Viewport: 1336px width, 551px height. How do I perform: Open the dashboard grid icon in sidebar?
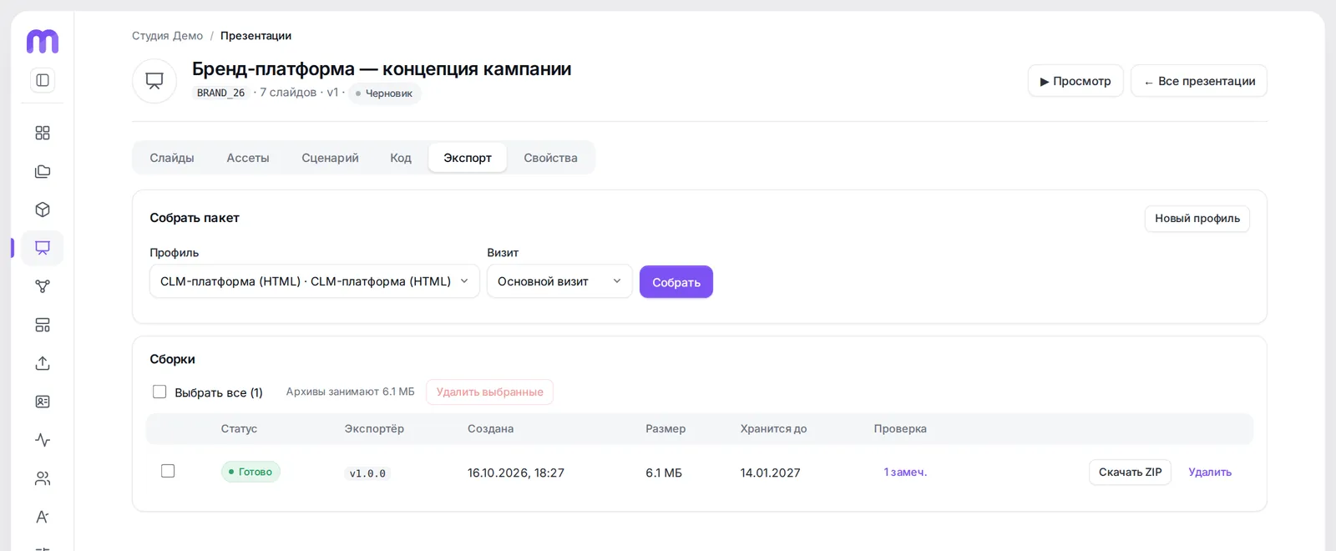click(43, 133)
